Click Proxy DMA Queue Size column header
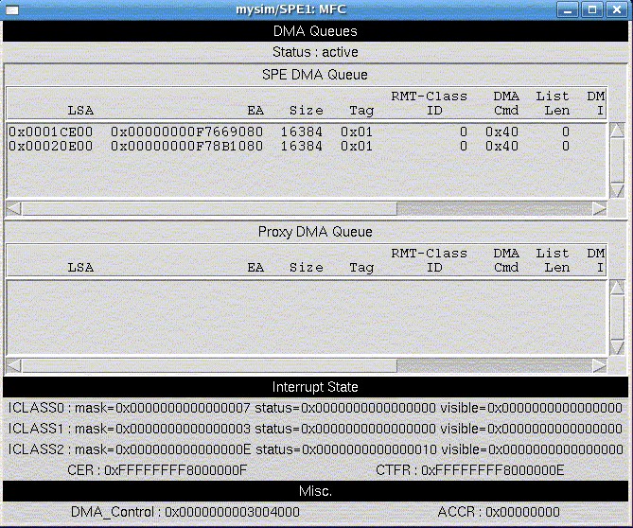Viewport: 633px width, 528px height. (x=307, y=268)
